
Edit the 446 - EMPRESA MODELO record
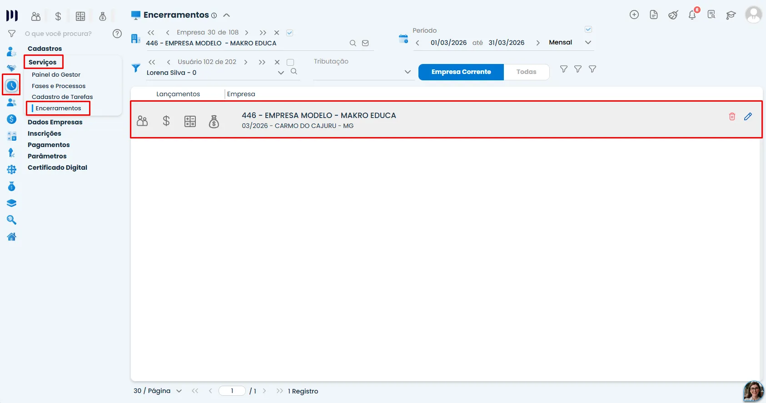tap(748, 117)
